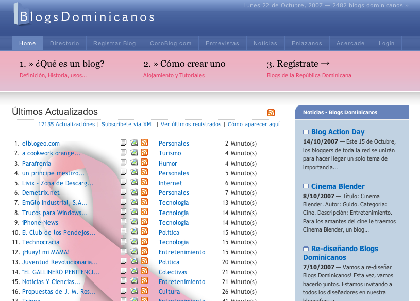Open the image icon for Propuestas de J. M. Ros
Image resolution: width=420 pixels, height=301 pixels.
134,291
